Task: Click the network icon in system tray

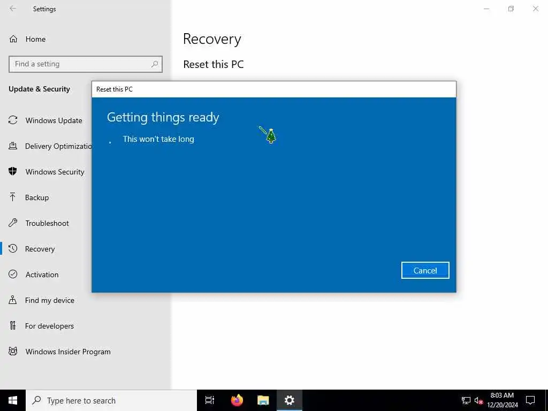Action: click(x=466, y=400)
